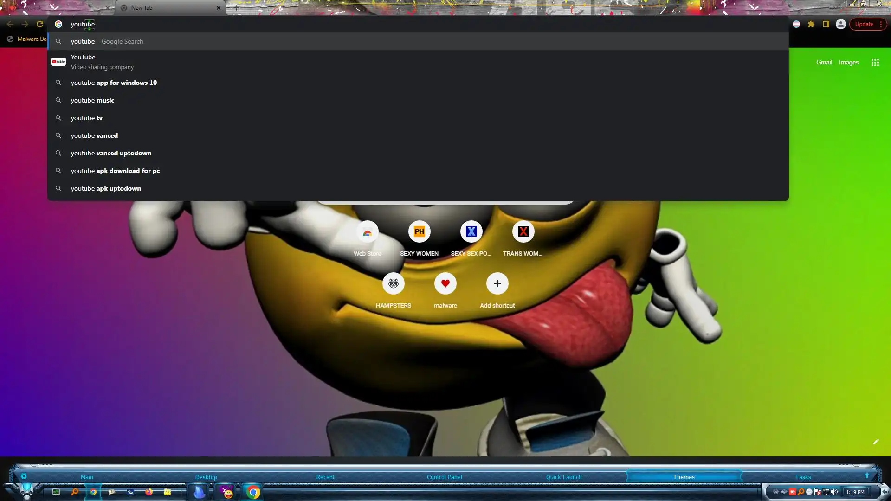Open the Images link

(x=849, y=63)
